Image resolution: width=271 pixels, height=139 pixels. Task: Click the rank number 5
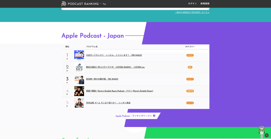click(x=67, y=102)
